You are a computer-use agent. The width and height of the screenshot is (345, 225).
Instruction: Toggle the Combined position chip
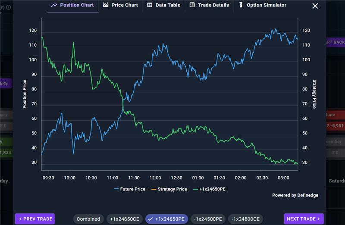tap(88, 219)
